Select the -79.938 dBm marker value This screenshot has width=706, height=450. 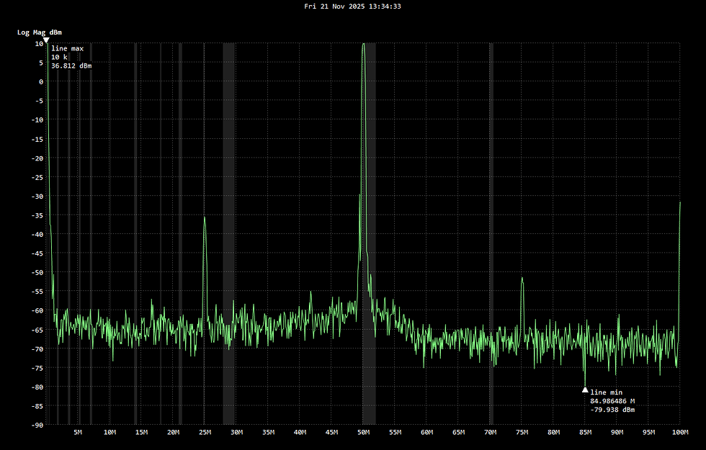[613, 410]
